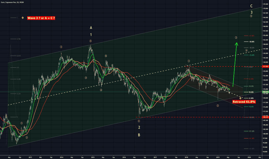
Task: Click the circled 3 above the green arrow
Action: (x=236, y=38)
